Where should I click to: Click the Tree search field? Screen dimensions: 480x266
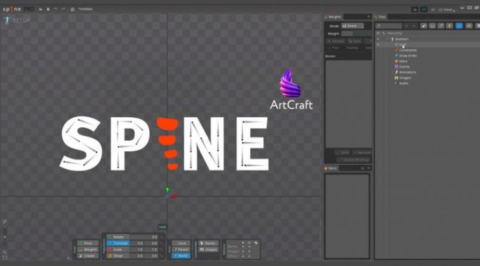(389, 26)
